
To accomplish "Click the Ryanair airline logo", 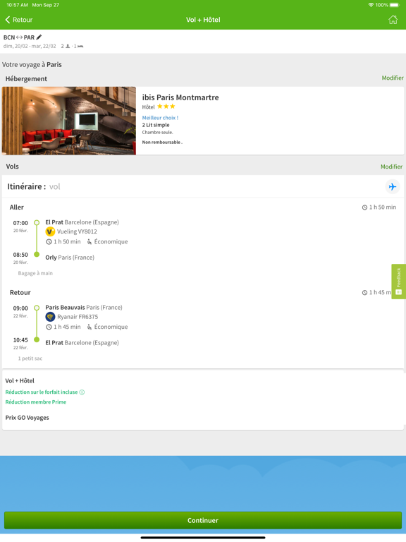I will (51, 317).
